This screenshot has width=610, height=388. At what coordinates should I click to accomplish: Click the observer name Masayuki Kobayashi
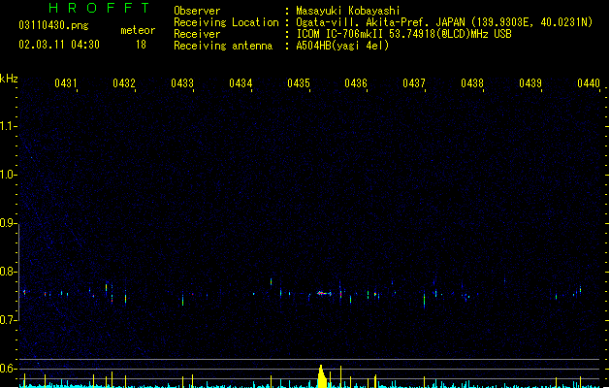348,11
